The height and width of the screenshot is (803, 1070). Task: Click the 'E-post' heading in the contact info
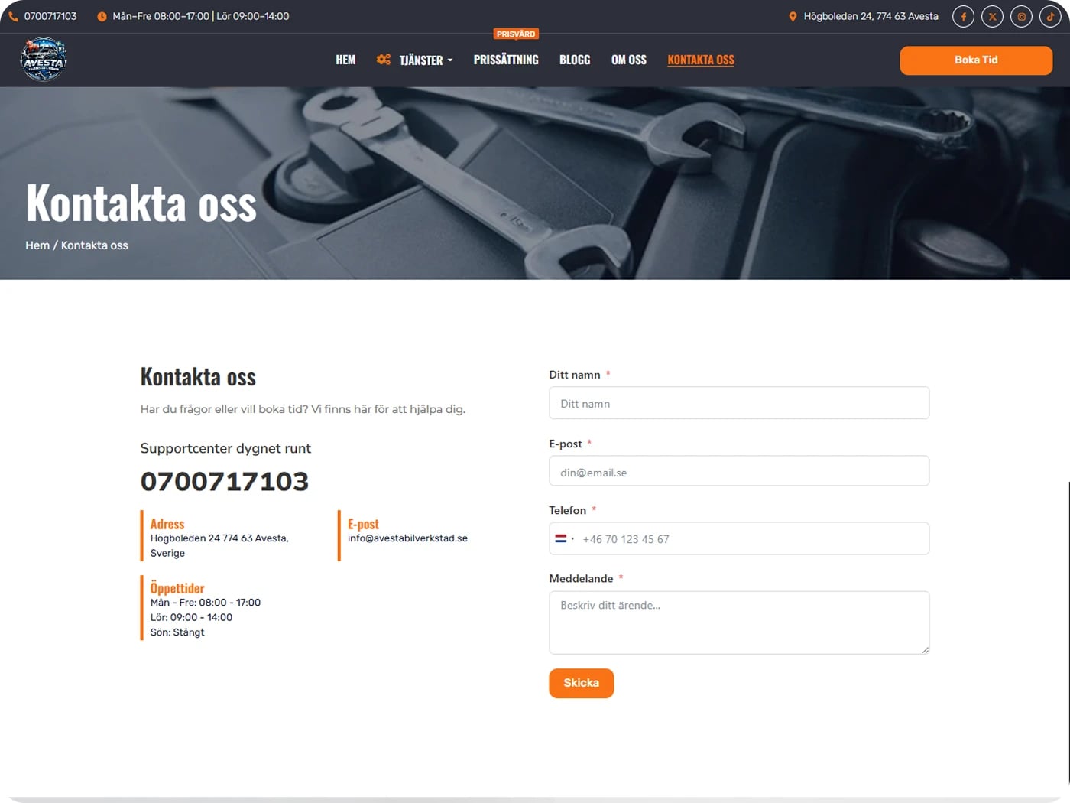pyautogui.click(x=363, y=524)
